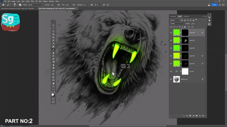
Task: Select the Lasso tool
Action: click(x=53, y=31)
